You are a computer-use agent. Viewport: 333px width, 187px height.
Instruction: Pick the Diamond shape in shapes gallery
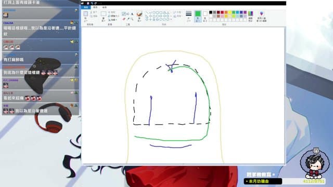pos(150,16)
